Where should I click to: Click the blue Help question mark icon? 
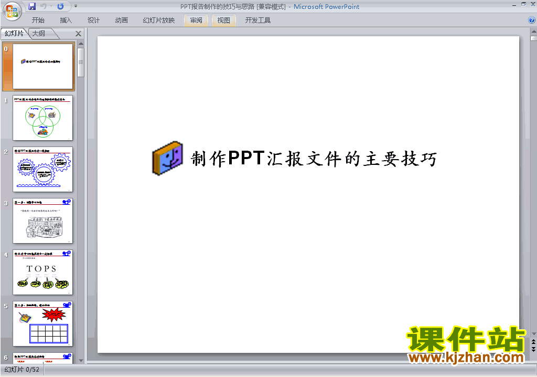532,20
